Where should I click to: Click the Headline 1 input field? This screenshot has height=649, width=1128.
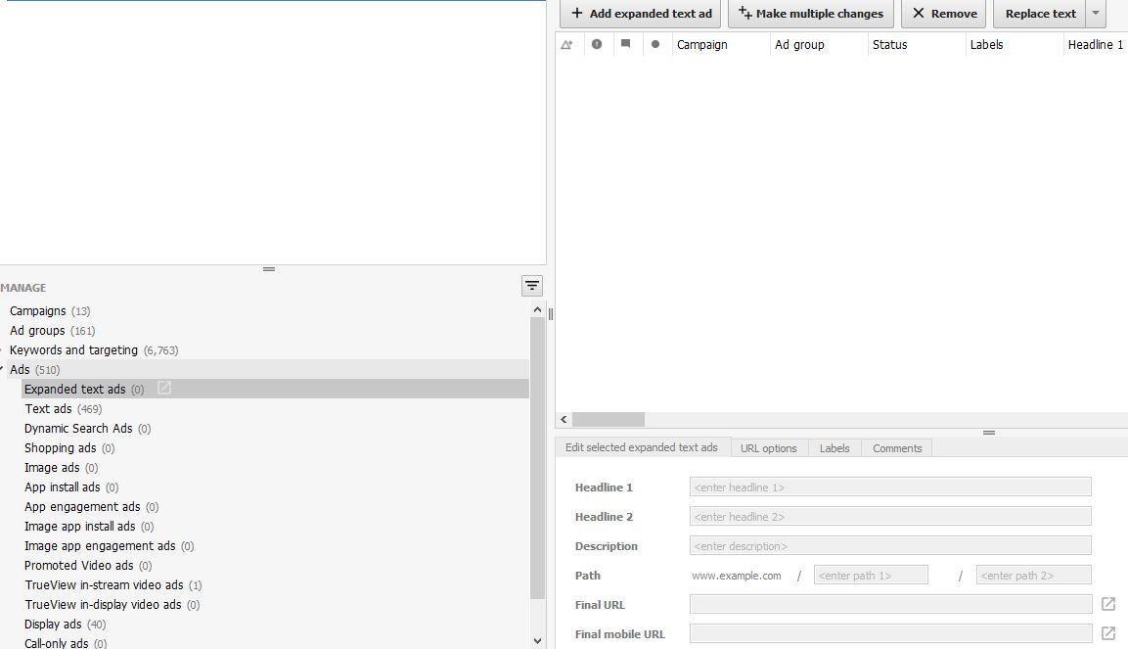pos(890,487)
